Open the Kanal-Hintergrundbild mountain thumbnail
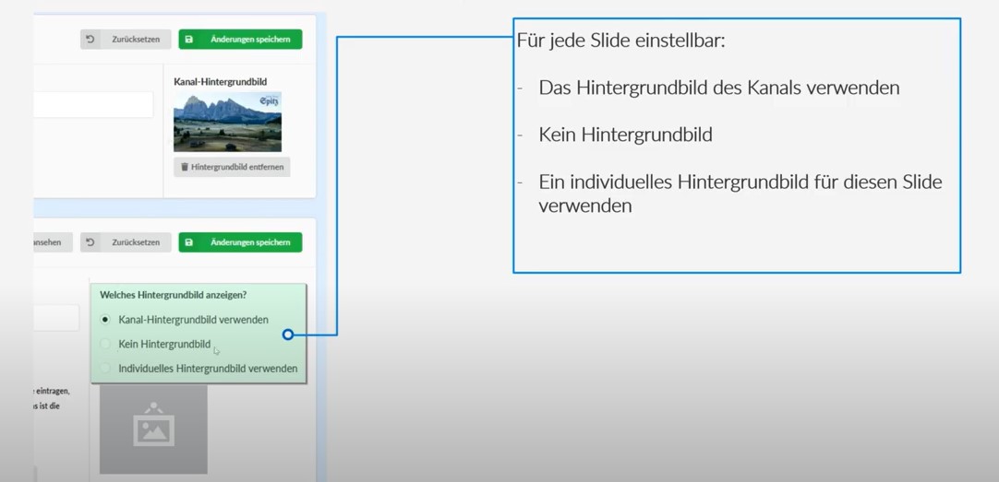This screenshot has height=482, width=999. point(227,122)
